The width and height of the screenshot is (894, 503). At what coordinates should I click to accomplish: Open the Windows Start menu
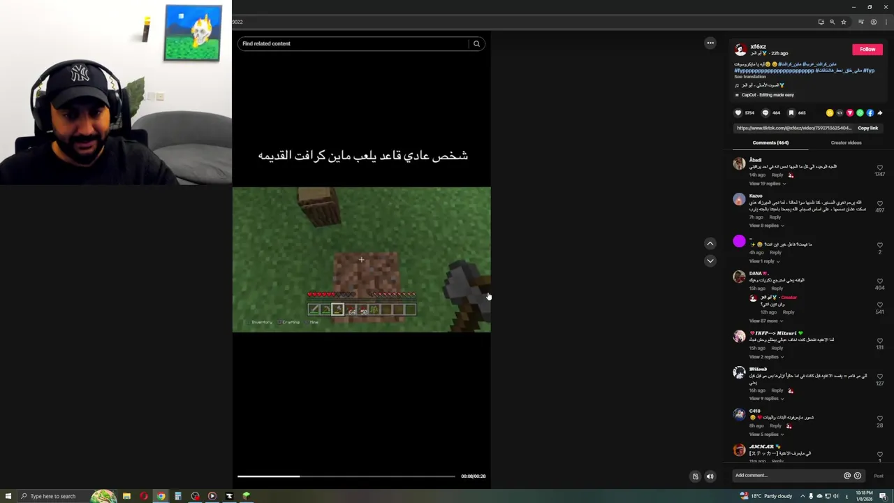pyautogui.click(x=8, y=496)
